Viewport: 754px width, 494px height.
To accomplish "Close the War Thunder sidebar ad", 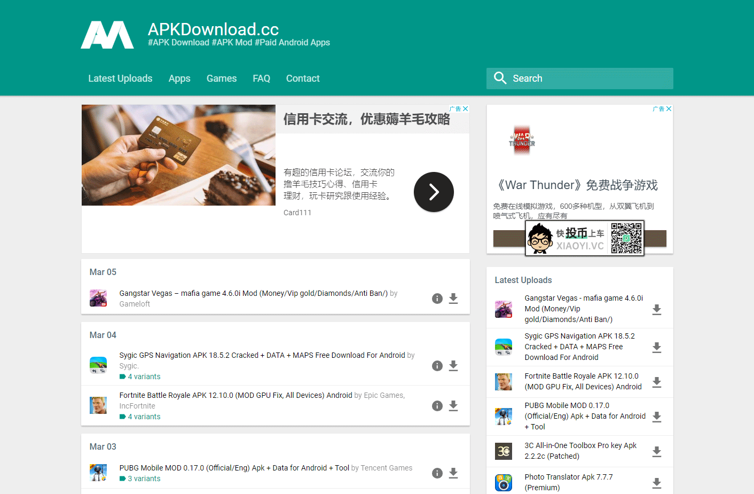I will (669, 108).
